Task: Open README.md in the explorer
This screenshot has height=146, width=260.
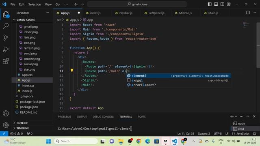Action: coord(28,112)
